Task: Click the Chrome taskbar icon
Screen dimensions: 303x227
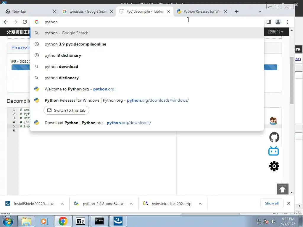Action: (x=63, y=221)
